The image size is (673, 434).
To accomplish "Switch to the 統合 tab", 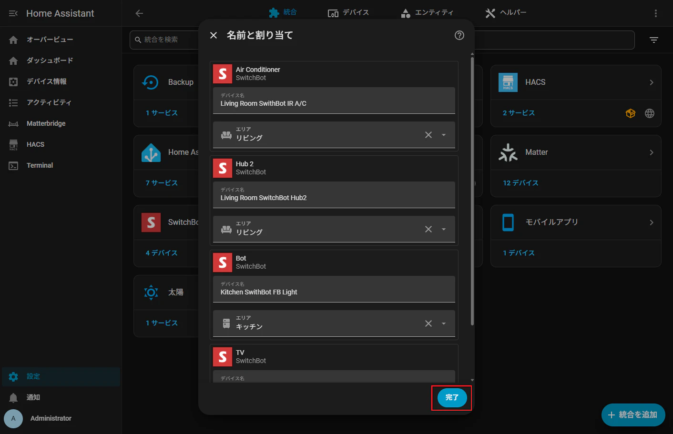I will [x=283, y=12].
